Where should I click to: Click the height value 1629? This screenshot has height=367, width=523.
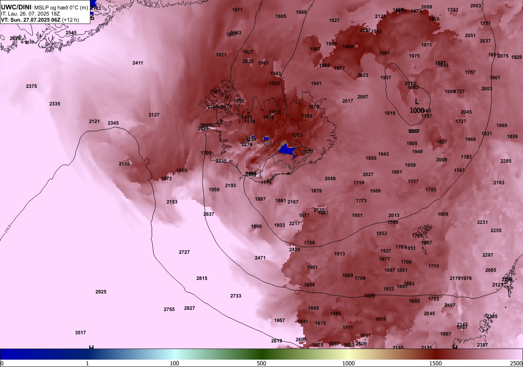coord(369,296)
